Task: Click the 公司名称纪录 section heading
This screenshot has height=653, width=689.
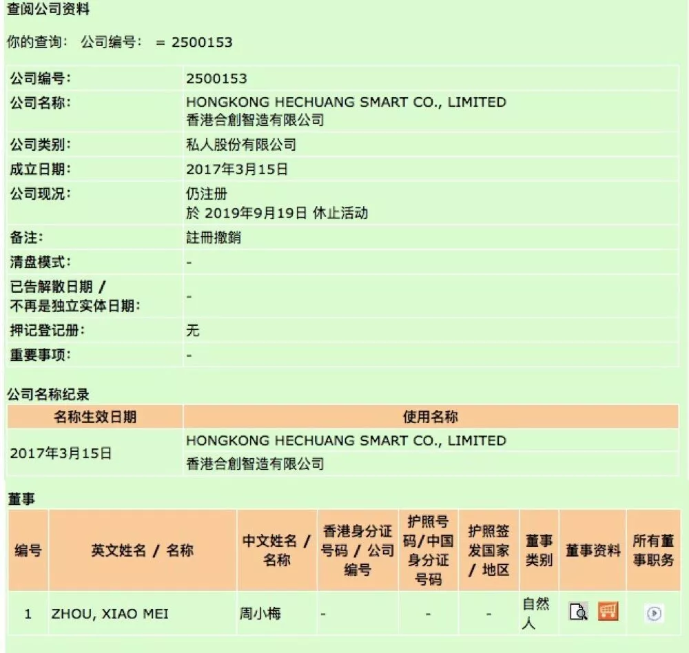Action: 48,394
